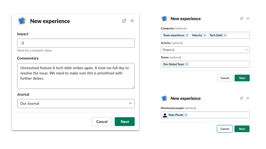Click the Mentioned people field label
This screenshot has width=266, height=149.
172,108
